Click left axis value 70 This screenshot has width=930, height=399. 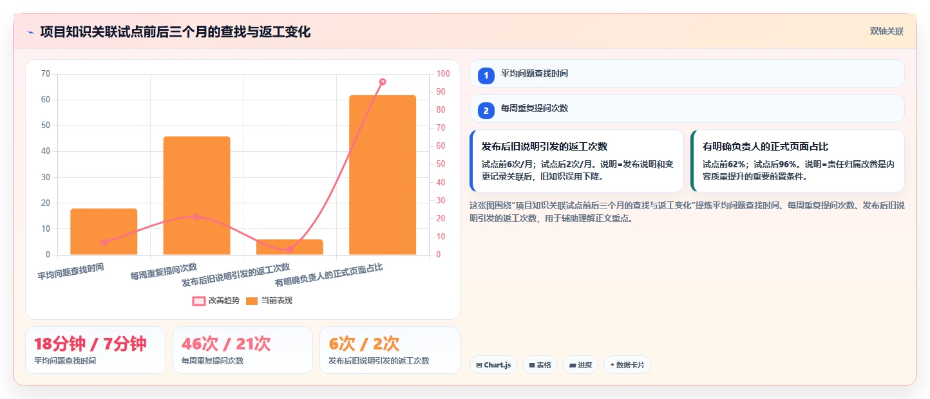click(45, 74)
